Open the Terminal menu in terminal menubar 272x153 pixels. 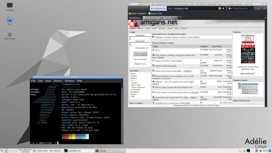[69, 81]
